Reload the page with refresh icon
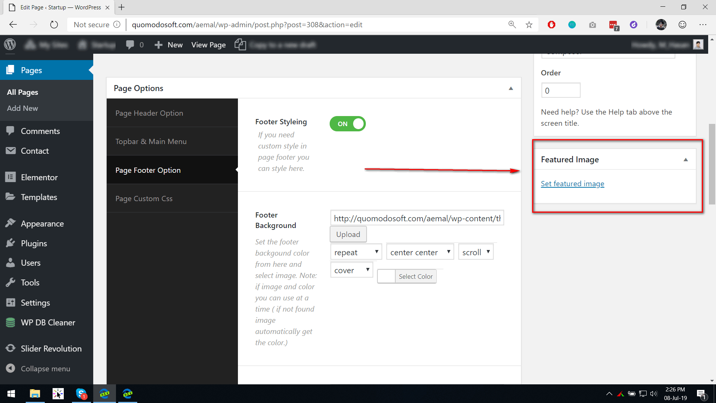 point(54,25)
